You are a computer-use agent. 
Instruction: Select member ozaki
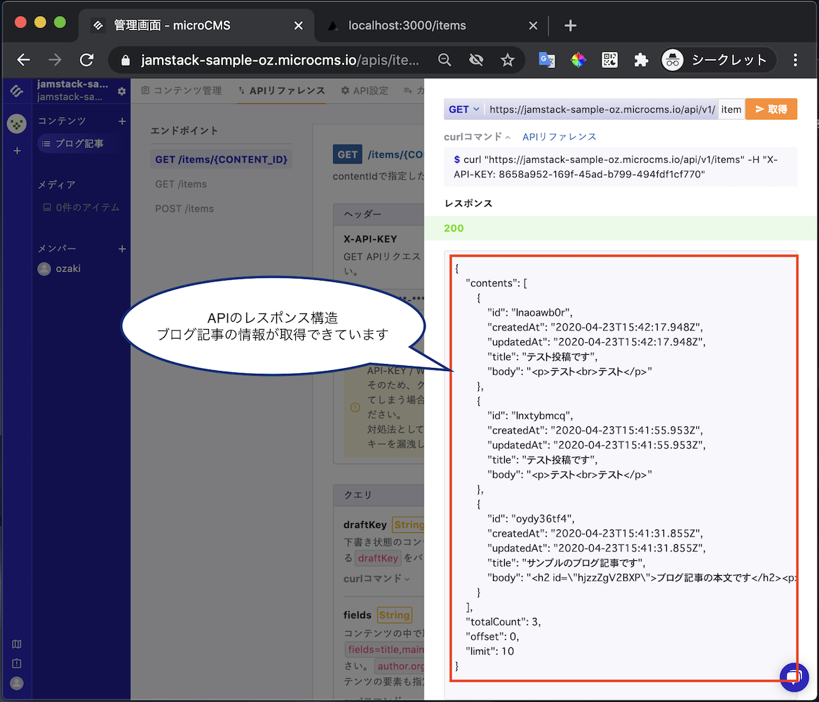pyautogui.click(x=59, y=269)
